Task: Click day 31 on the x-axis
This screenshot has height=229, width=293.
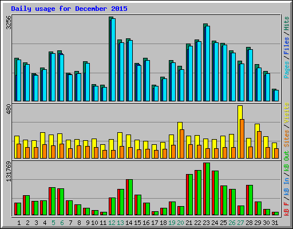Action: click(275, 223)
